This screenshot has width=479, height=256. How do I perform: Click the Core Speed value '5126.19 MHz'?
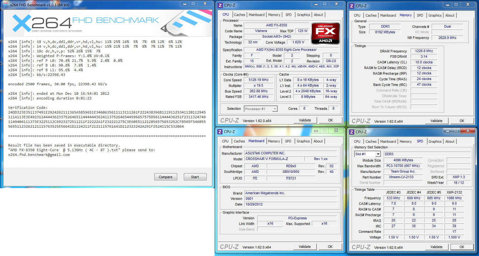pos(259,80)
